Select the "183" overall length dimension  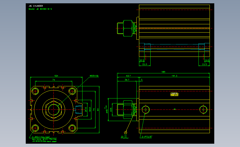click(163, 72)
